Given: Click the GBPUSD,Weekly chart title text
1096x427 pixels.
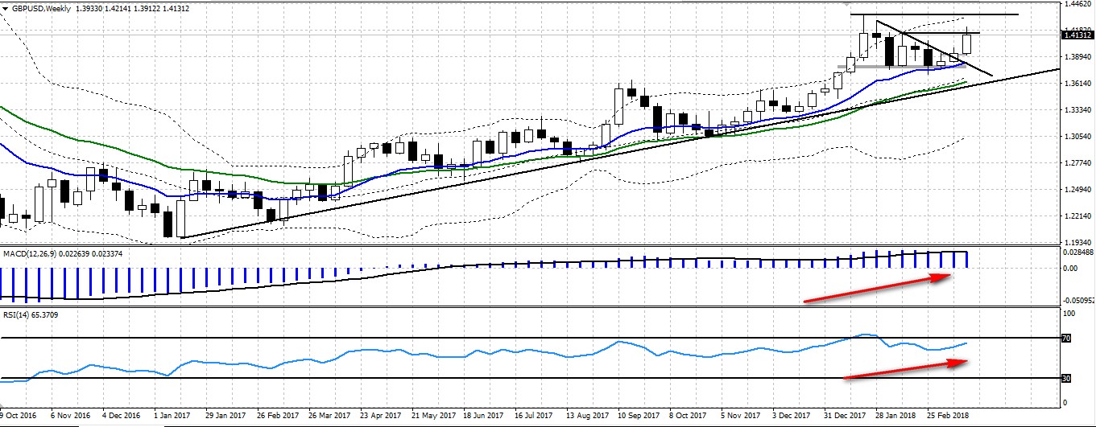Looking at the screenshot, I should click(x=40, y=8).
